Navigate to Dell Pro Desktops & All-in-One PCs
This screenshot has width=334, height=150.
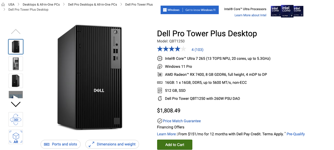point(92,5)
